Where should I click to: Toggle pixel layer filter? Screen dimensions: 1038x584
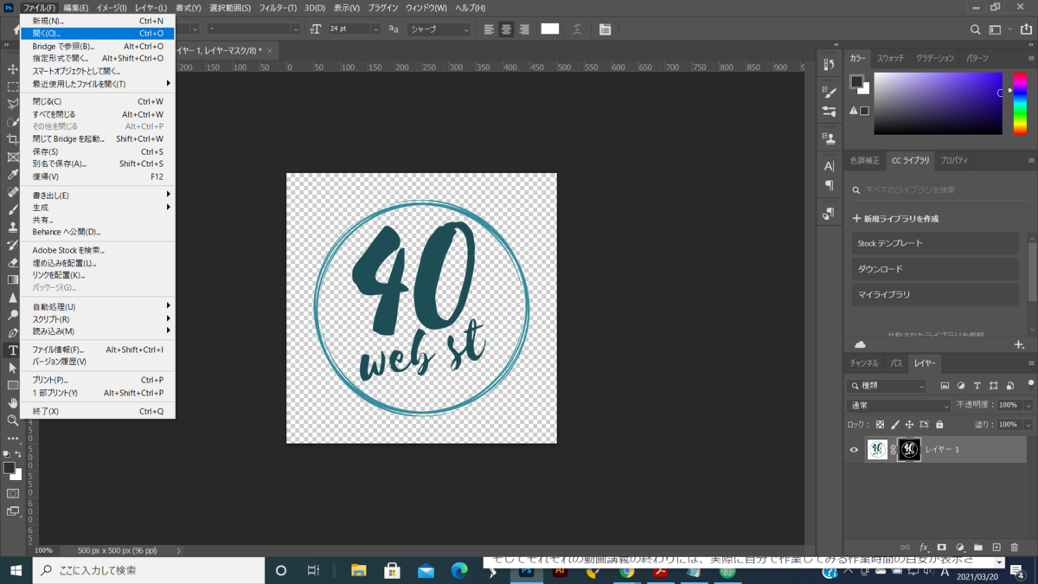point(945,386)
